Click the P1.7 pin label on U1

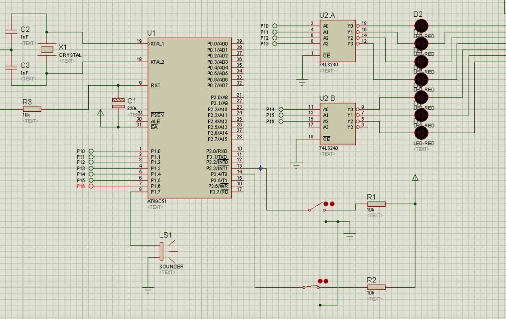point(156,192)
